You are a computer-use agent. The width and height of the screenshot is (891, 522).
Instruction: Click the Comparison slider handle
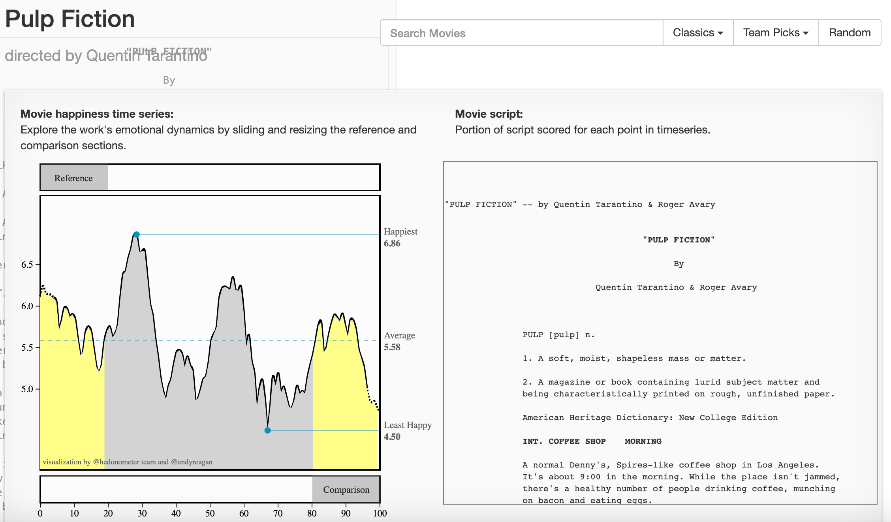pyautogui.click(x=346, y=490)
